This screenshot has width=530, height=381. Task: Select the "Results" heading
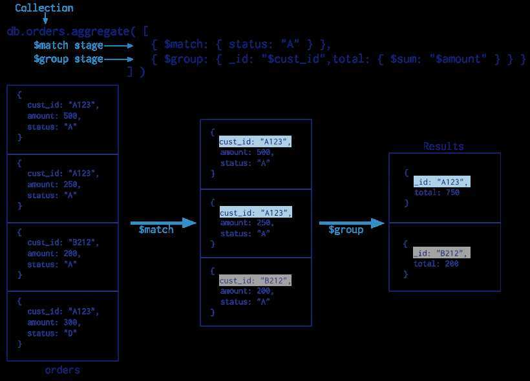[x=443, y=146]
